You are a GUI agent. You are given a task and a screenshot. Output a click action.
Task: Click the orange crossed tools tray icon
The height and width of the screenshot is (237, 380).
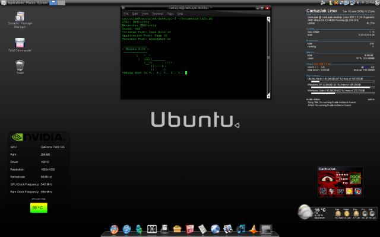tap(336, 2)
